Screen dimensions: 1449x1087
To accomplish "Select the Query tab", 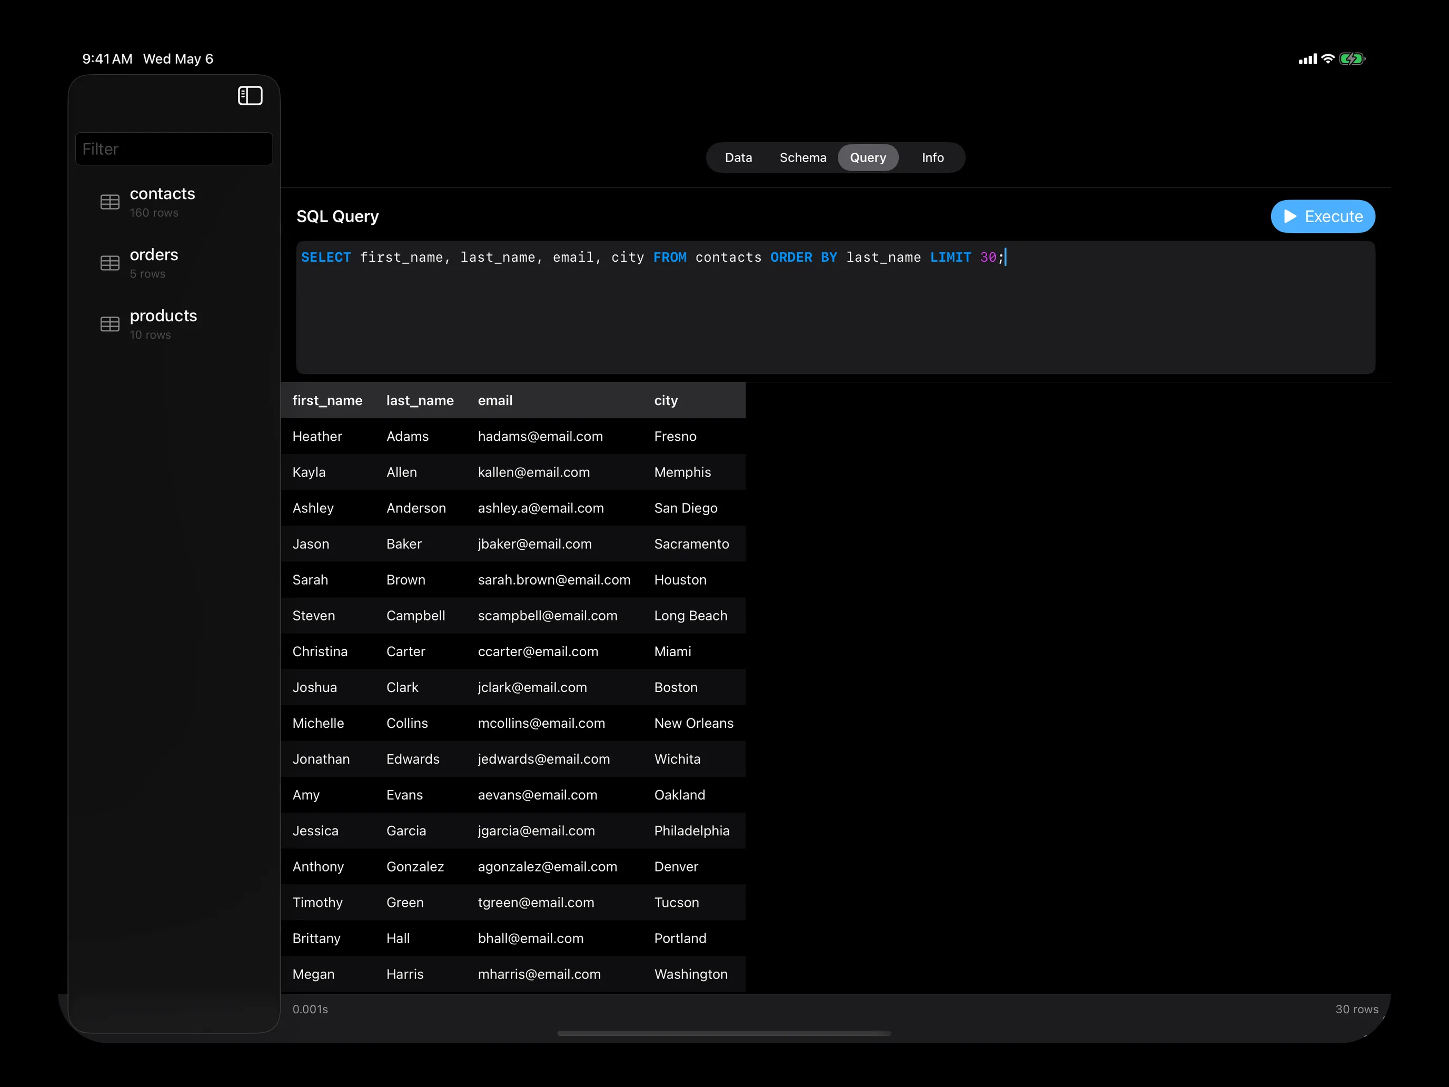I will click(868, 157).
